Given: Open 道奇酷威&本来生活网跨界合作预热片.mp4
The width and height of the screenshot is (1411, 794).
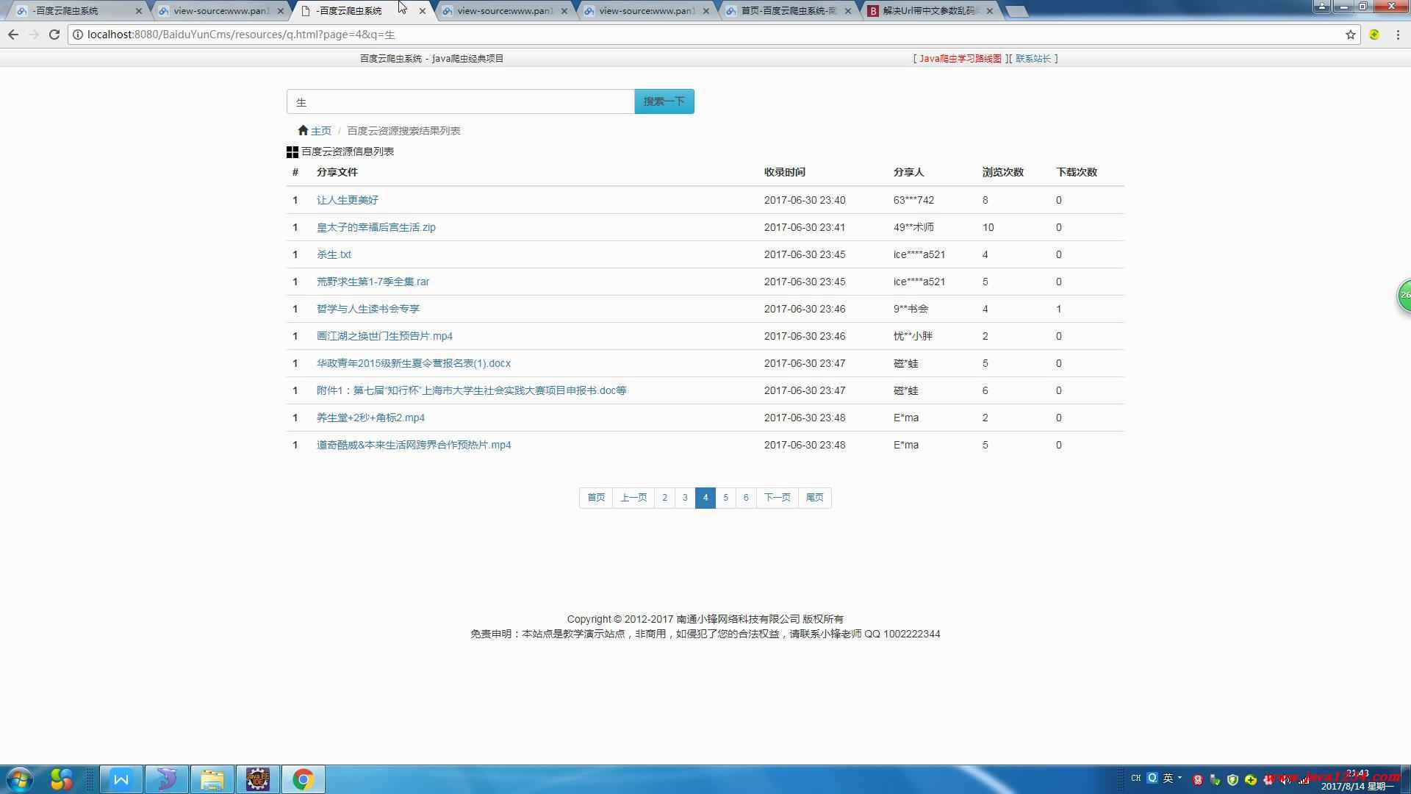Looking at the screenshot, I should pos(414,445).
